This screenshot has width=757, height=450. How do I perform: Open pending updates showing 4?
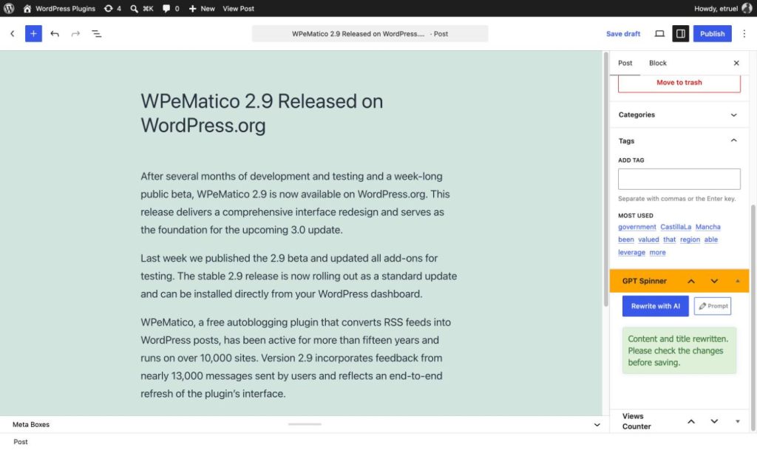tap(112, 8)
